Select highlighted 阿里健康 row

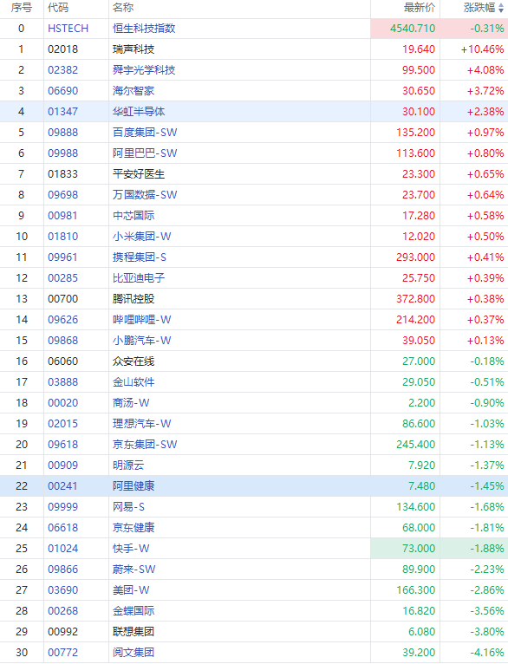pyautogui.click(x=254, y=485)
